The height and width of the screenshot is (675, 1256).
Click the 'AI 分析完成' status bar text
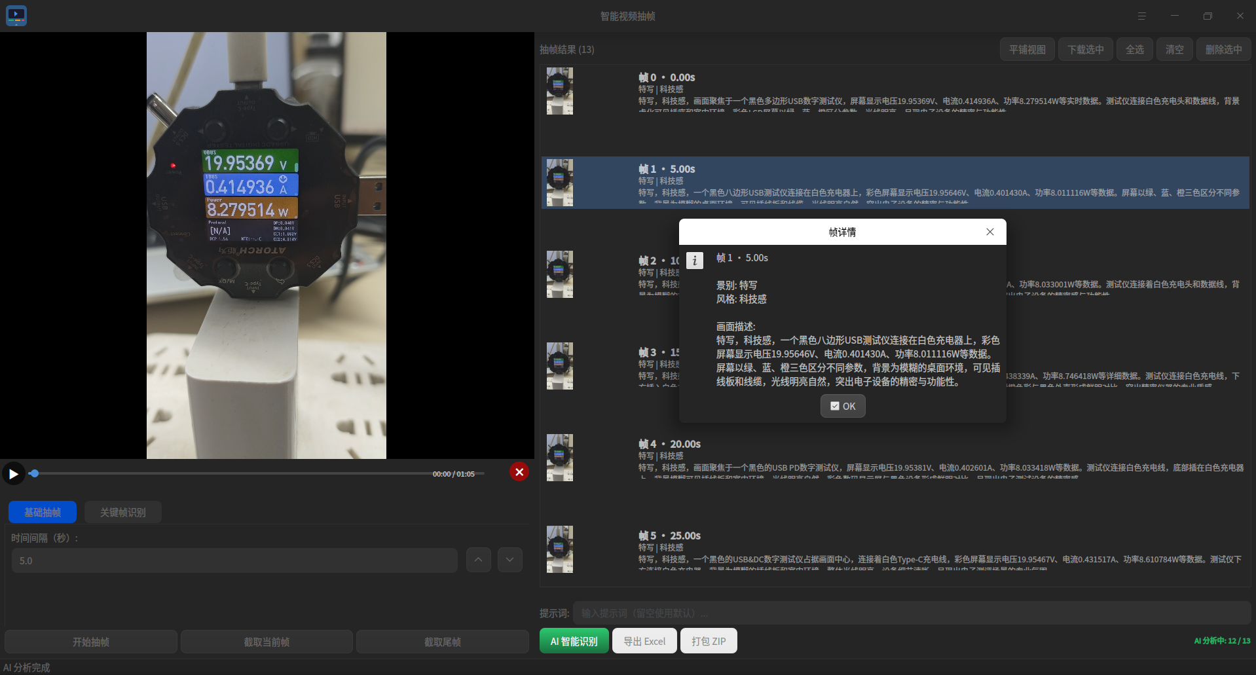point(27,667)
